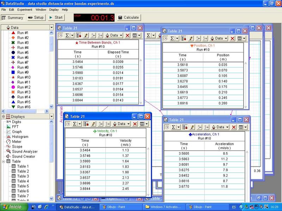This screenshot has height=211, width=282.
Task: Open the Data dropdown in Velocity table
Action: (119, 124)
